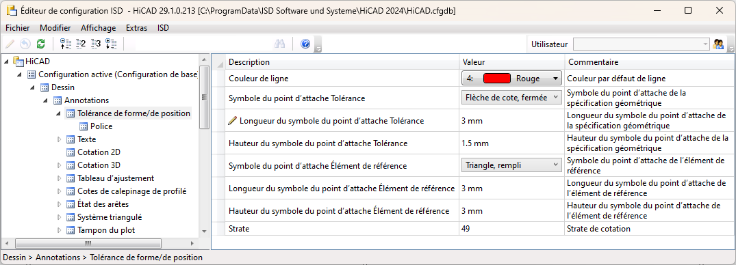Click the collapse tree upward icon
736x265 pixels.
65,44
